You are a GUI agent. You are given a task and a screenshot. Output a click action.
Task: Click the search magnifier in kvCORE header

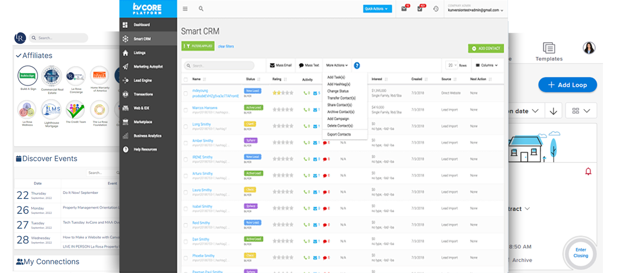pos(201,9)
